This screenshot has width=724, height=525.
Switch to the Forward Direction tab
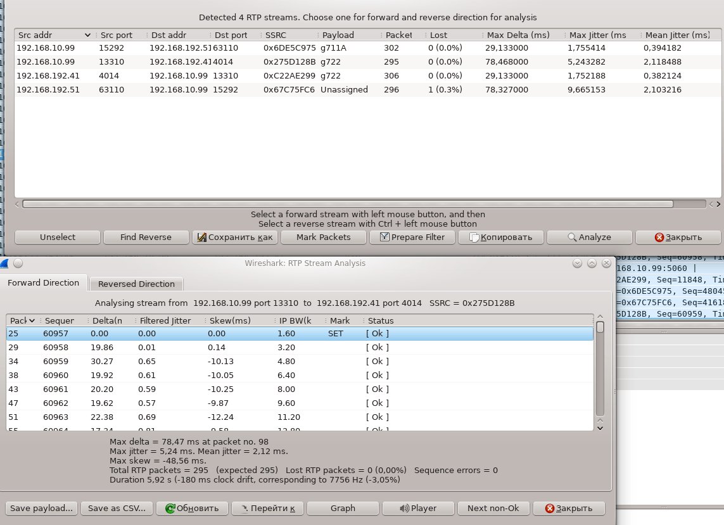[44, 282]
